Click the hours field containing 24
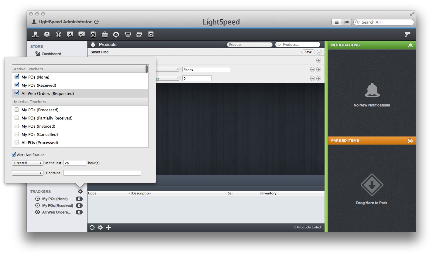Screen dimensions: 433x256 [75, 163]
